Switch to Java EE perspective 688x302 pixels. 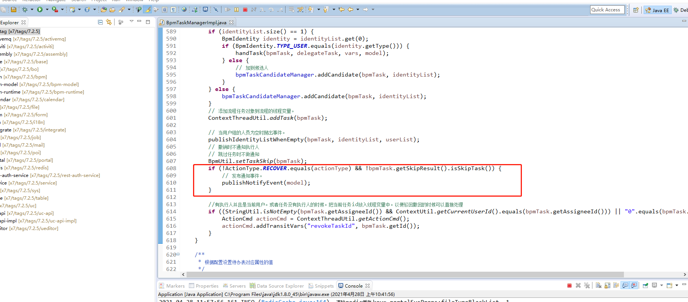[657, 10]
